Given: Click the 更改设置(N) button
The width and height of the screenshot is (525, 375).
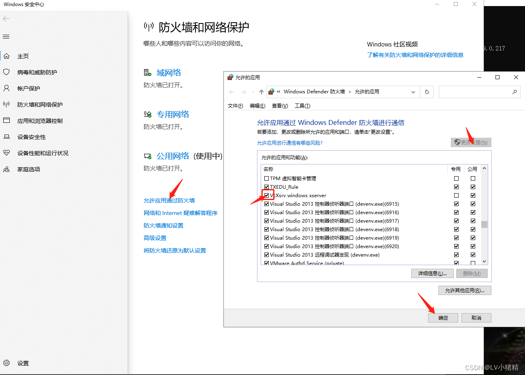Looking at the screenshot, I should [471, 142].
